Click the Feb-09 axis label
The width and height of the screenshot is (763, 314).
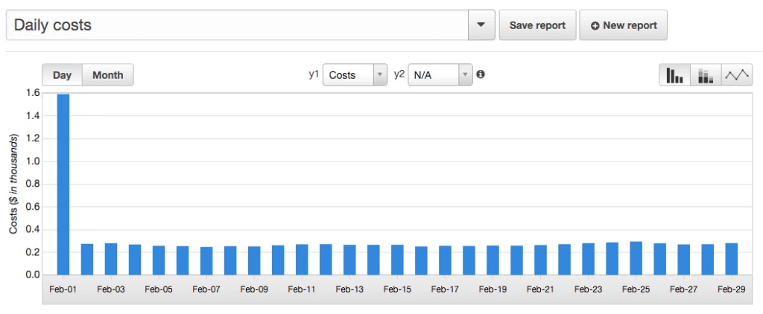[x=254, y=289]
